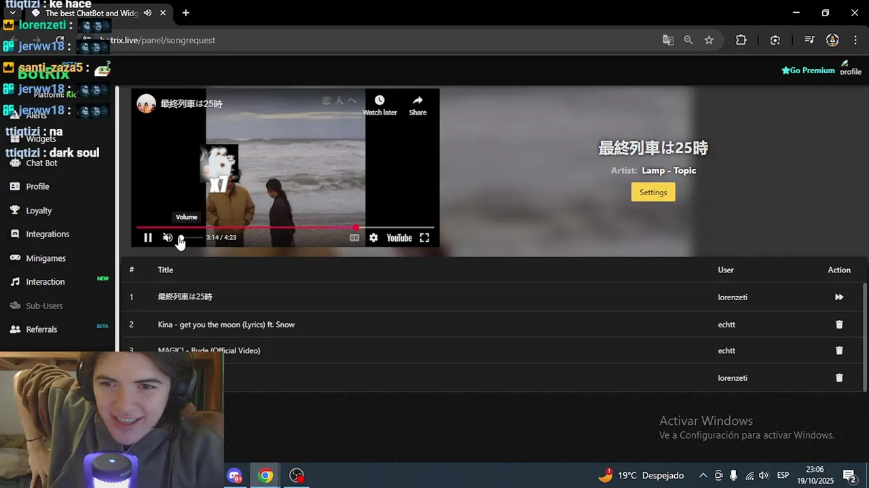This screenshot has width=869, height=488.
Task: Open the Profile sidebar item
Action: (x=37, y=186)
